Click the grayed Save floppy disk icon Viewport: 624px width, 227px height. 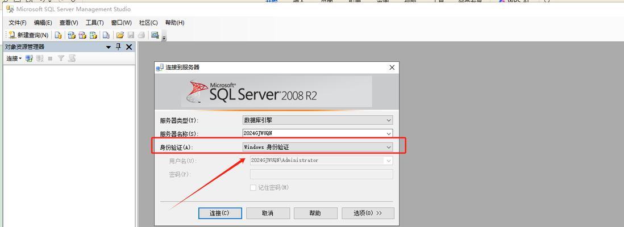click(x=131, y=35)
